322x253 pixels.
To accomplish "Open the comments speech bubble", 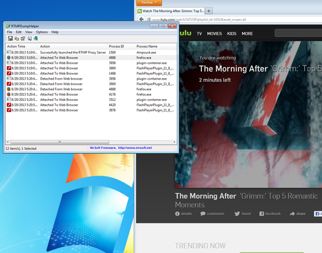I will click(x=203, y=213).
